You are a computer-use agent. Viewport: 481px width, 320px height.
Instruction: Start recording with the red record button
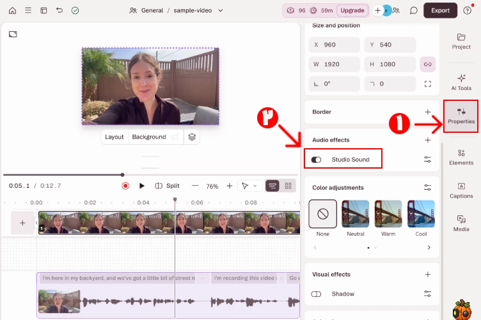tap(125, 186)
